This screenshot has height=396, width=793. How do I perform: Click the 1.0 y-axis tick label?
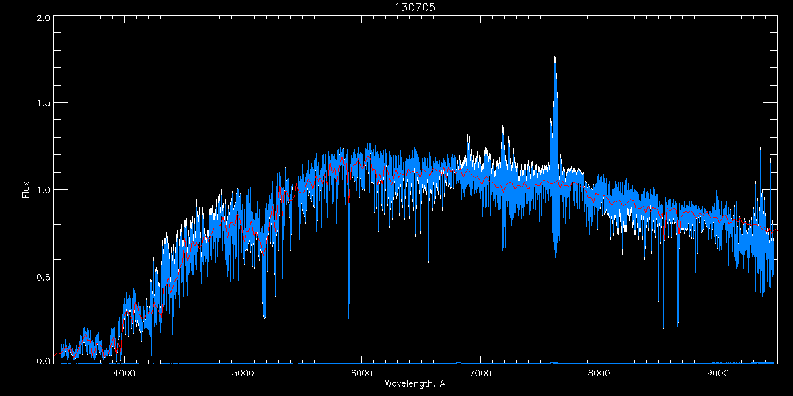click(x=43, y=190)
